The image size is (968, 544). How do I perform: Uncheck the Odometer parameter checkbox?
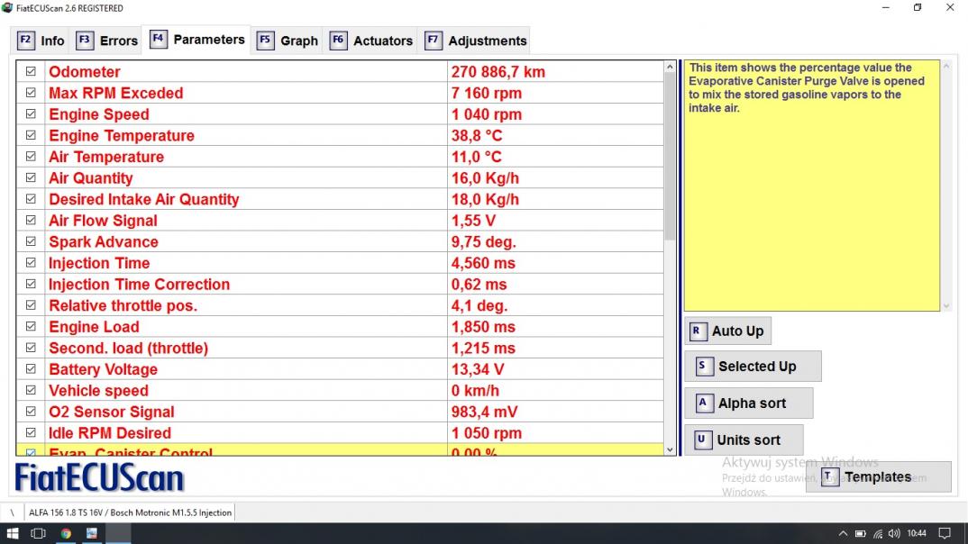[32, 71]
